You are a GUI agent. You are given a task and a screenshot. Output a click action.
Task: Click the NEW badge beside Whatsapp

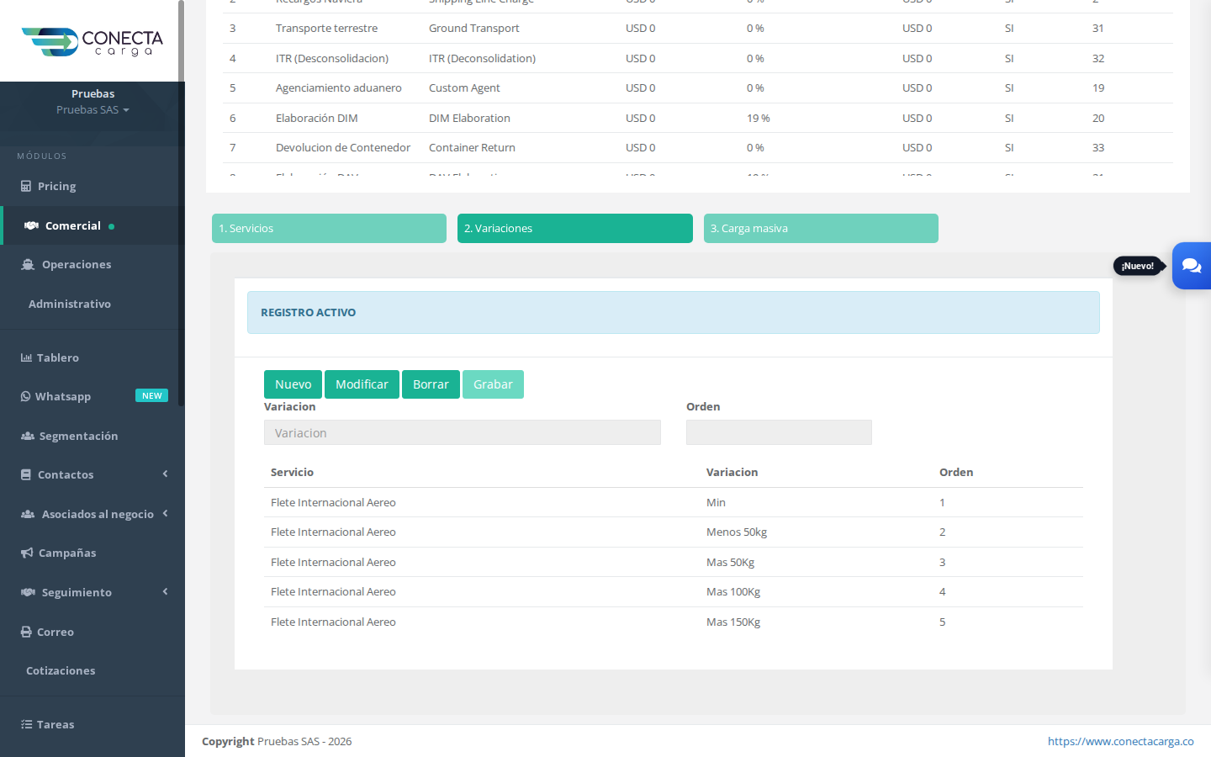point(151,395)
